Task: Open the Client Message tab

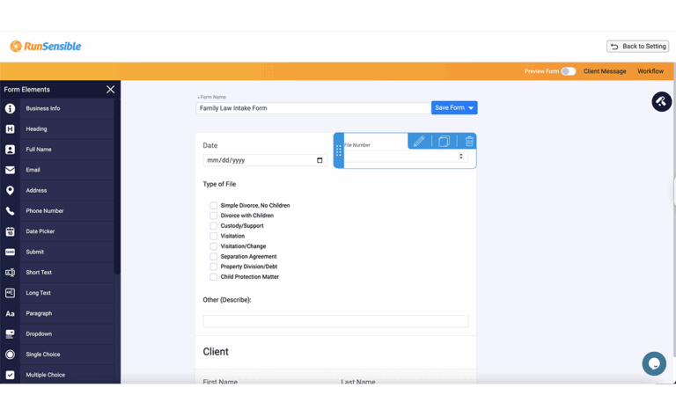Action: 605,71
